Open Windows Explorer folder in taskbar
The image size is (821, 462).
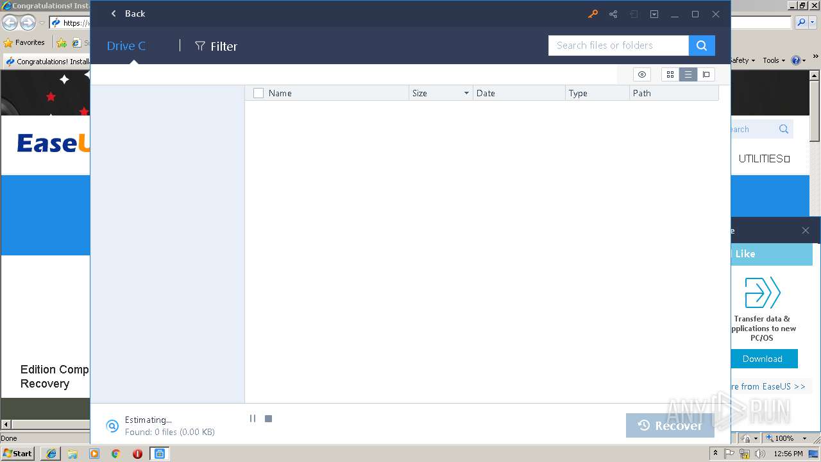pos(72,454)
